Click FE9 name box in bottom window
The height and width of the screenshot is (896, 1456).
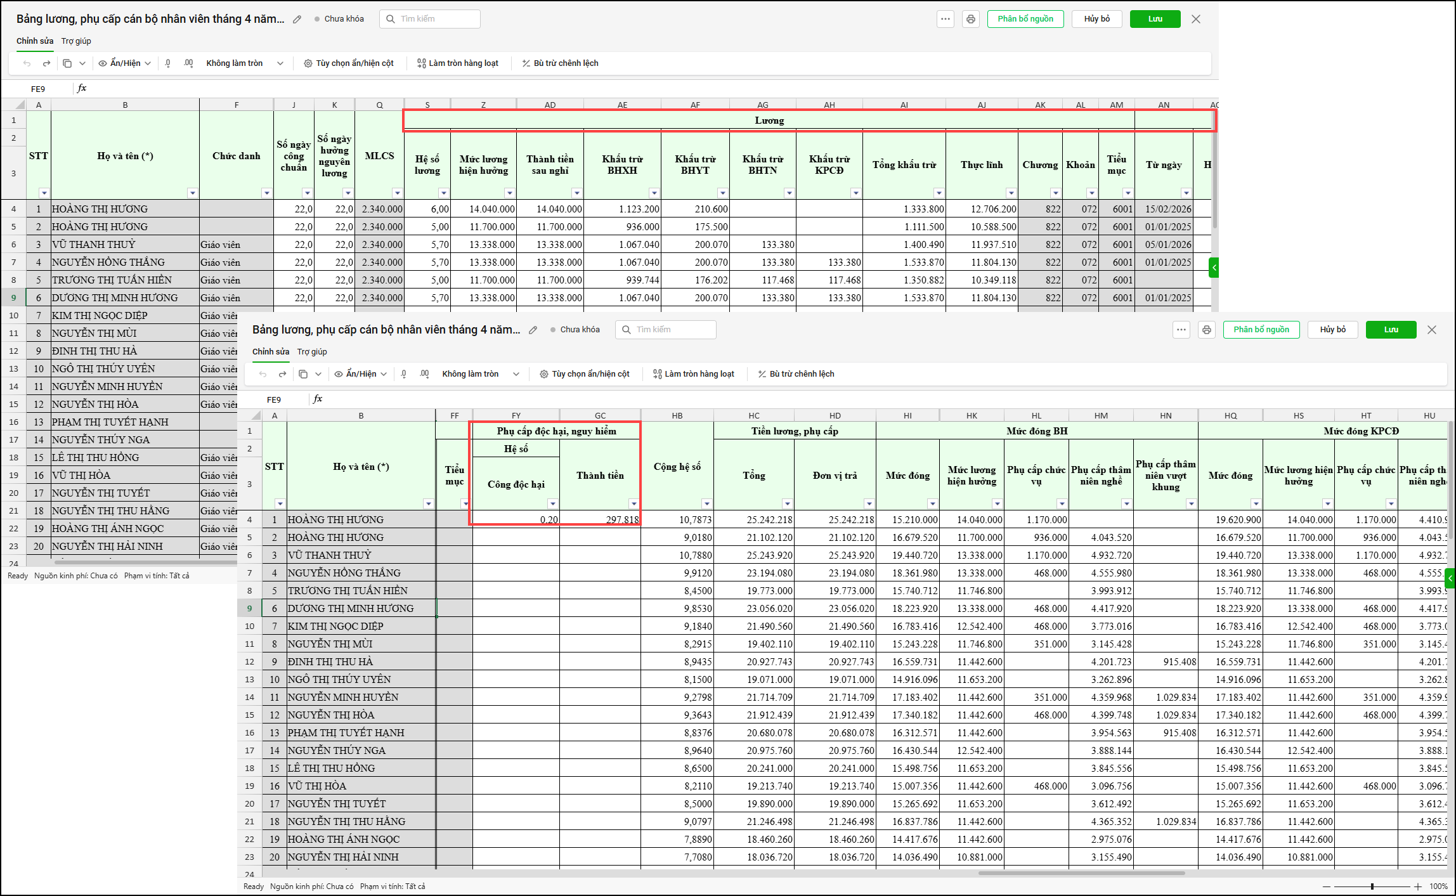coord(274,399)
